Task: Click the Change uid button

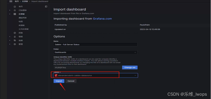Action: click(130, 68)
